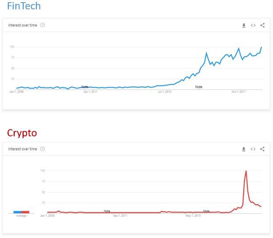The width and height of the screenshot is (273, 238).
Task: Click the FinTech heading
Action: pyautogui.click(x=24, y=6)
